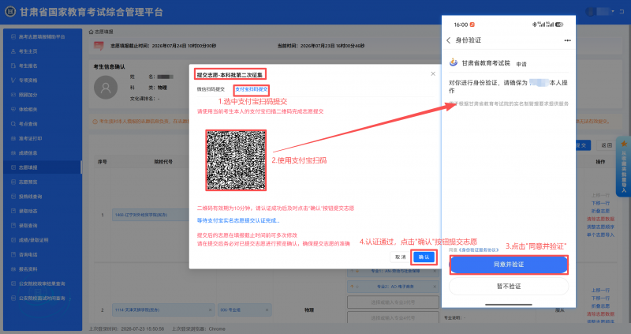The width and height of the screenshot is (631, 334).
Task: Click 上移一行 for the second 志愿 row
Action: click(600, 290)
